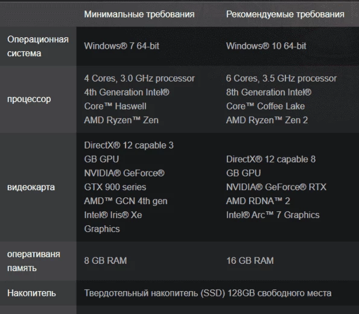Viewport: 359px width, 314px height.
Task: Select the видеокарта row label
Action: [x=31, y=187]
